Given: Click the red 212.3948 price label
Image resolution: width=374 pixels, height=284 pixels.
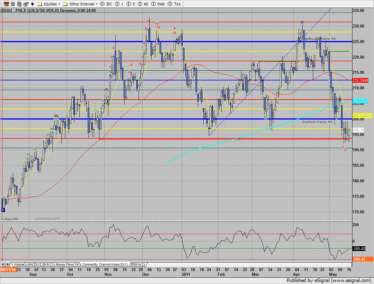Looking at the screenshot, I should coord(361,80).
